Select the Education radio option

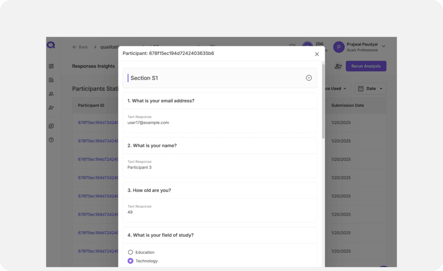pyautogui.click(x=131, y=252)
